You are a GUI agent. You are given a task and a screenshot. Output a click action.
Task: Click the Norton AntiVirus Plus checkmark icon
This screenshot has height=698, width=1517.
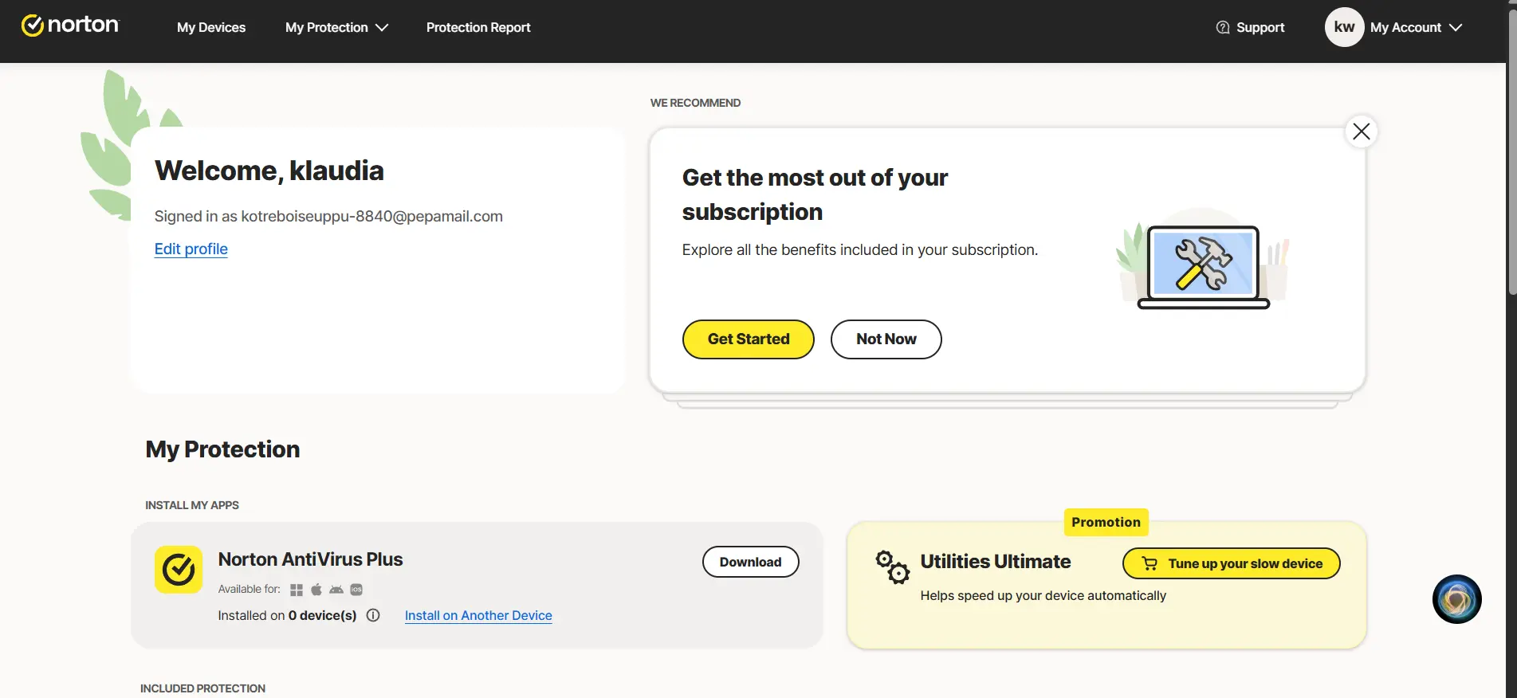tap(179, 570)
